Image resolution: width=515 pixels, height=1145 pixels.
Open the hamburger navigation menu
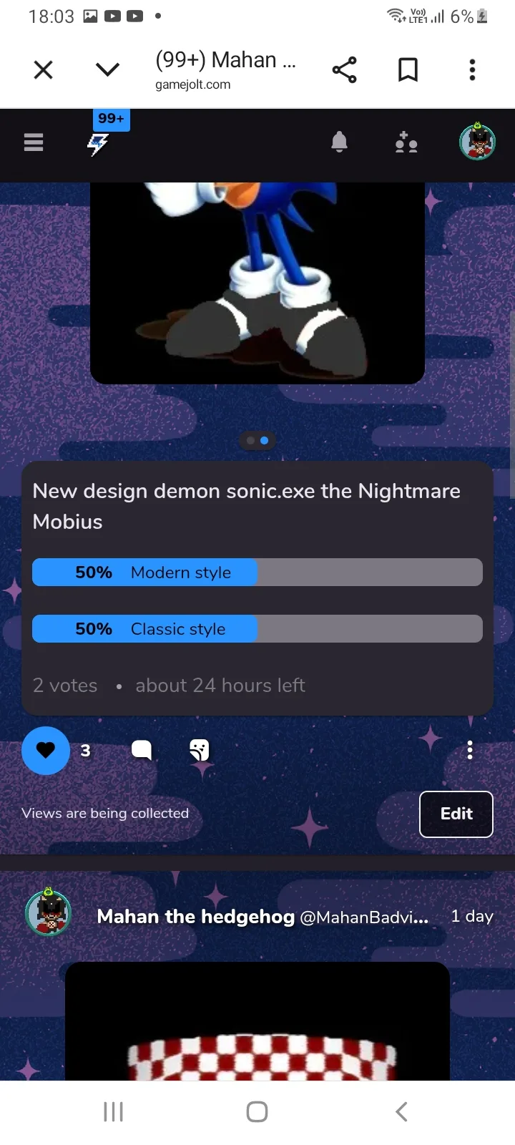34,142
